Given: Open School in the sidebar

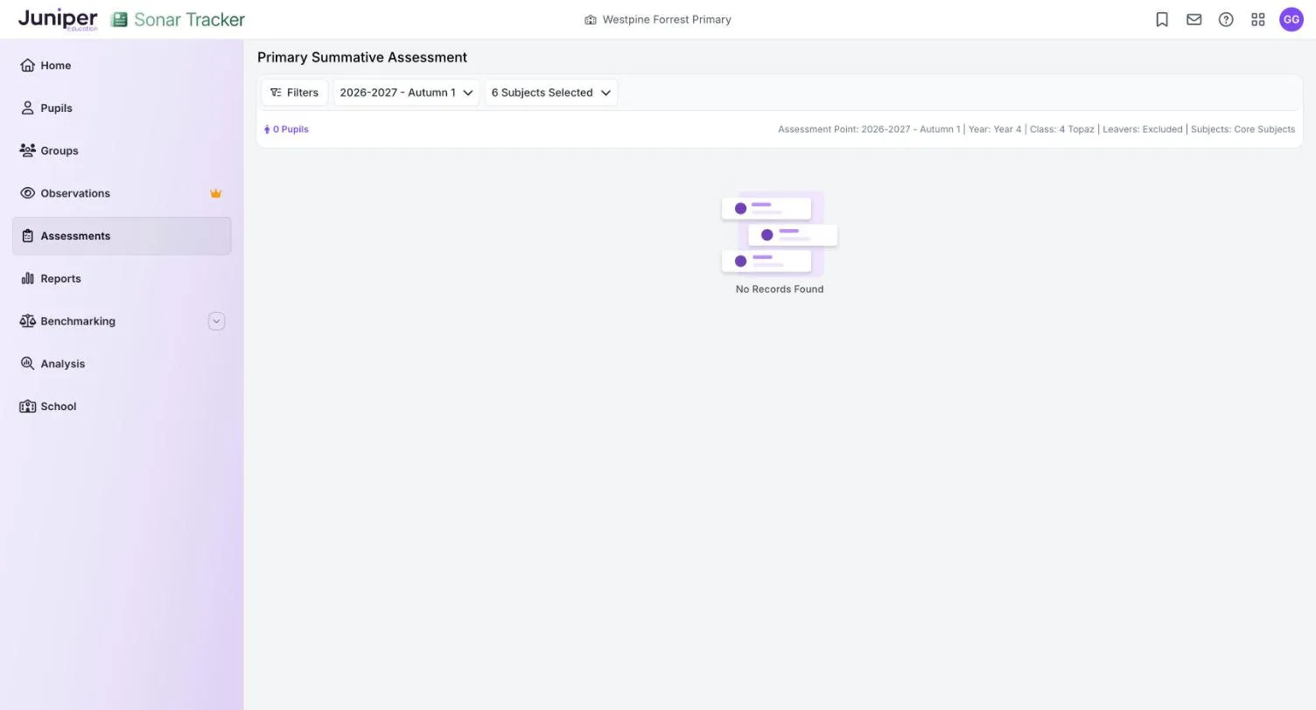Looking at the screenshot, I should pos(122,407).
